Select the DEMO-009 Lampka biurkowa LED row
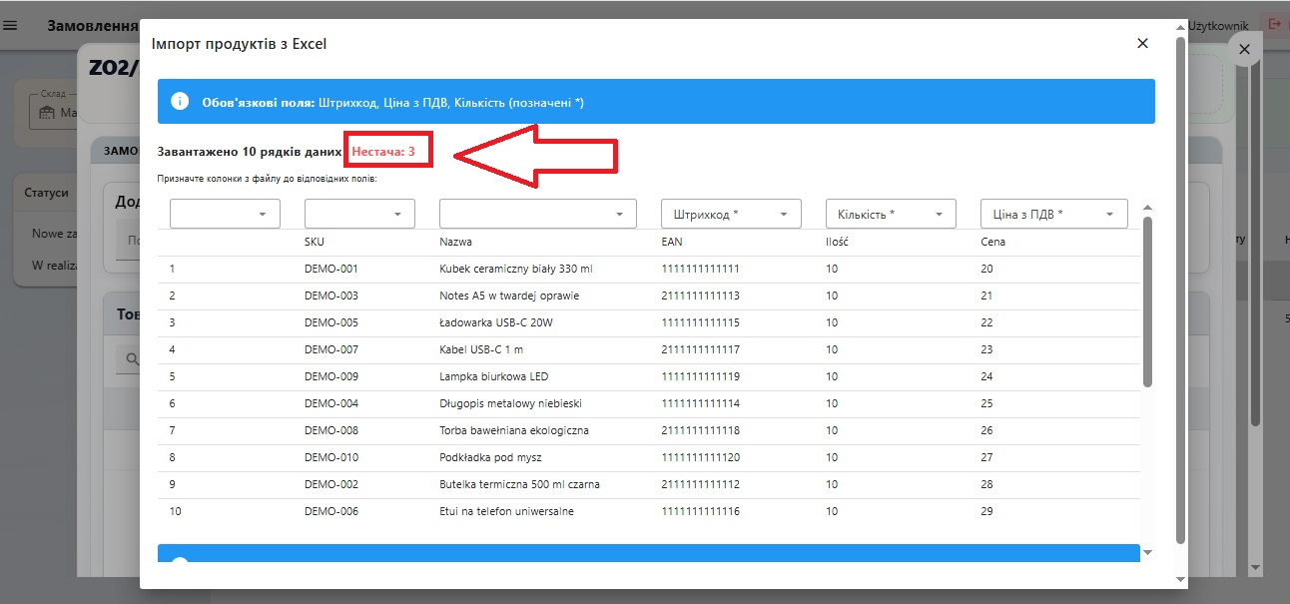1290x604 pixels. coord(648,376)
